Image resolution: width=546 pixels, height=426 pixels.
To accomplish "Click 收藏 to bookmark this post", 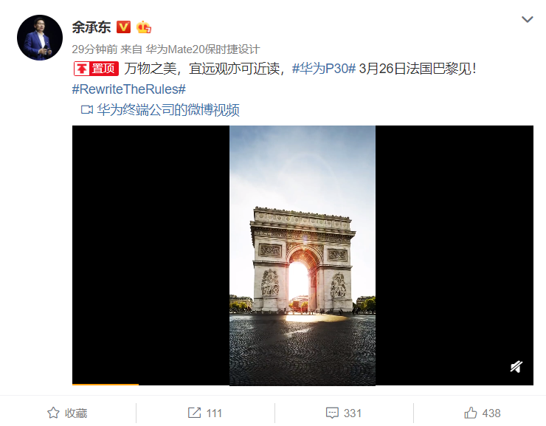I will (76, 413).
